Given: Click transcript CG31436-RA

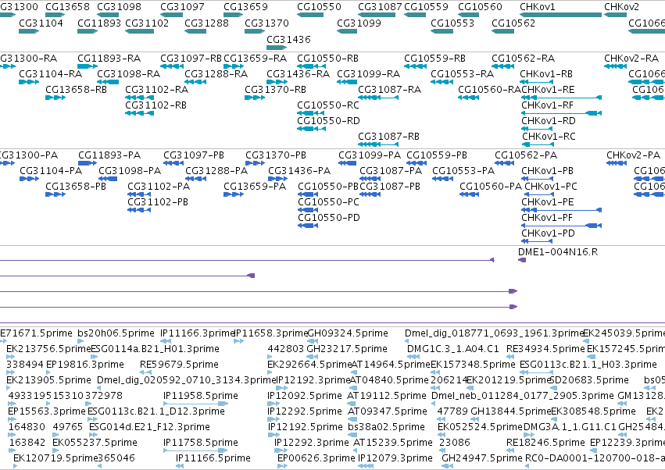Looking at the screenshot, I should pos(299,73).
